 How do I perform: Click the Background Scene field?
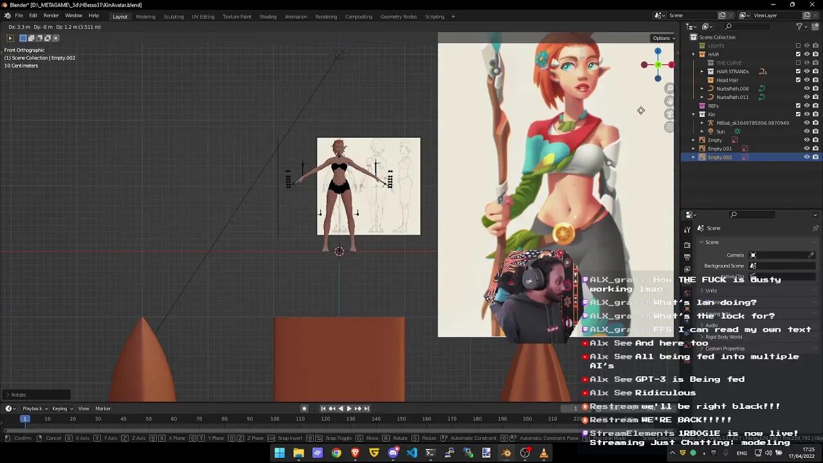(x=781, y=266)
